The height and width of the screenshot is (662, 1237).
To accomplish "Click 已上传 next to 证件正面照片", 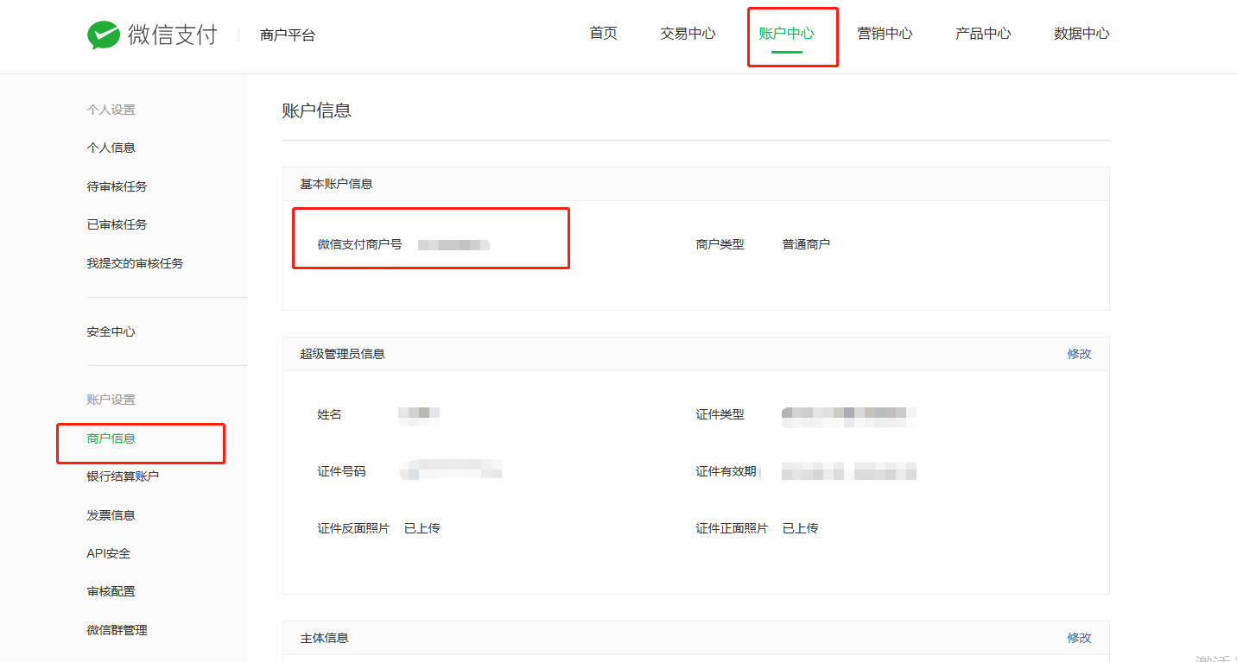I will tap(800, 528).
